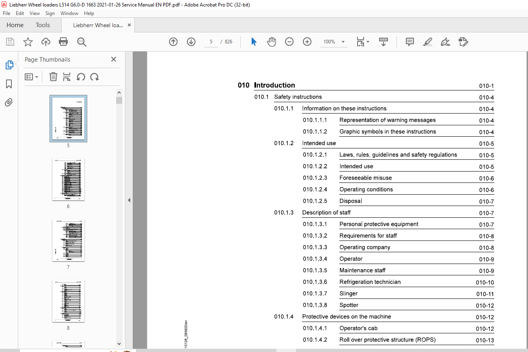Click the insert pages icon in thumbnails

pos(67,77)
